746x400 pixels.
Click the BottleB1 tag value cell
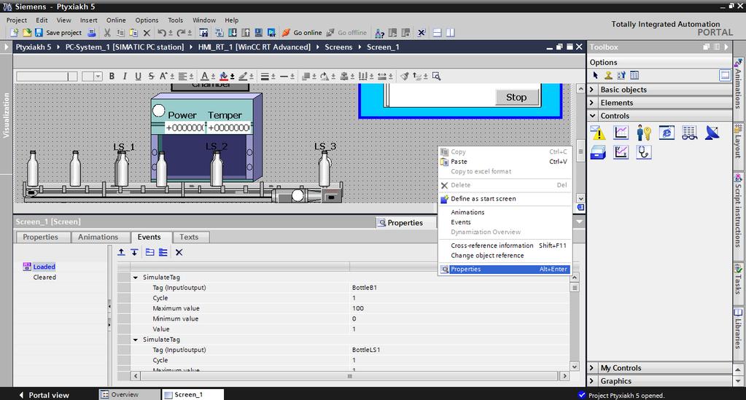tap(459, 288)
